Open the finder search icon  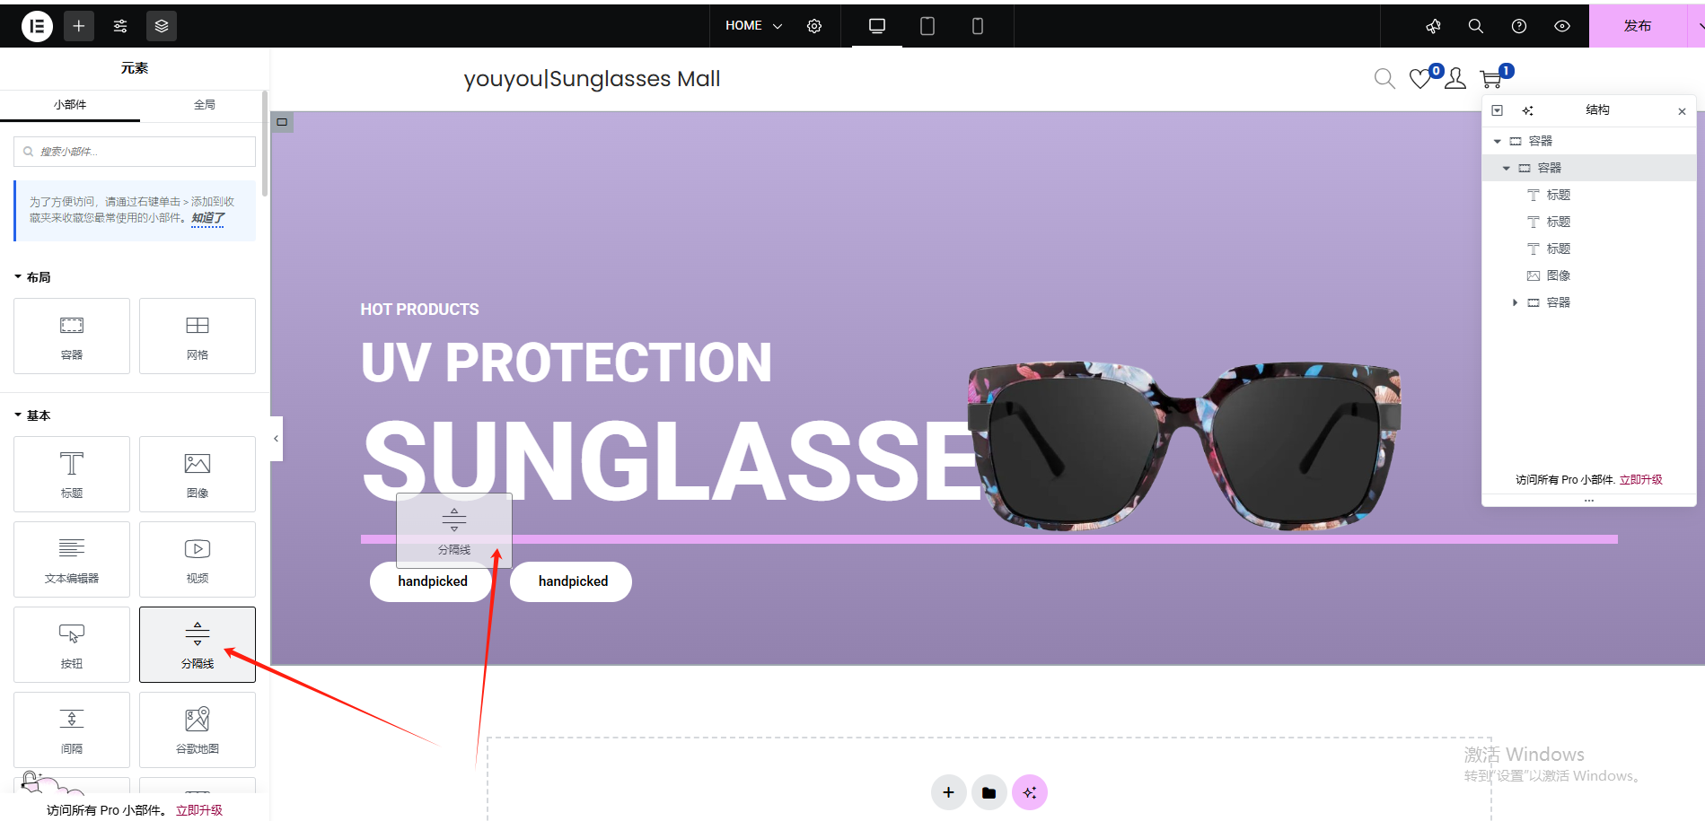1475,26
